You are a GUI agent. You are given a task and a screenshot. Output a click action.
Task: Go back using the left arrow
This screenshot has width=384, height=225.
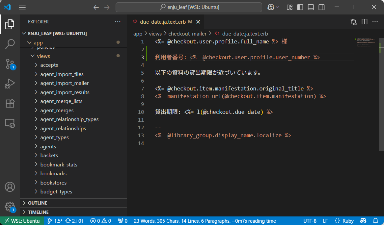pos(96,7)
